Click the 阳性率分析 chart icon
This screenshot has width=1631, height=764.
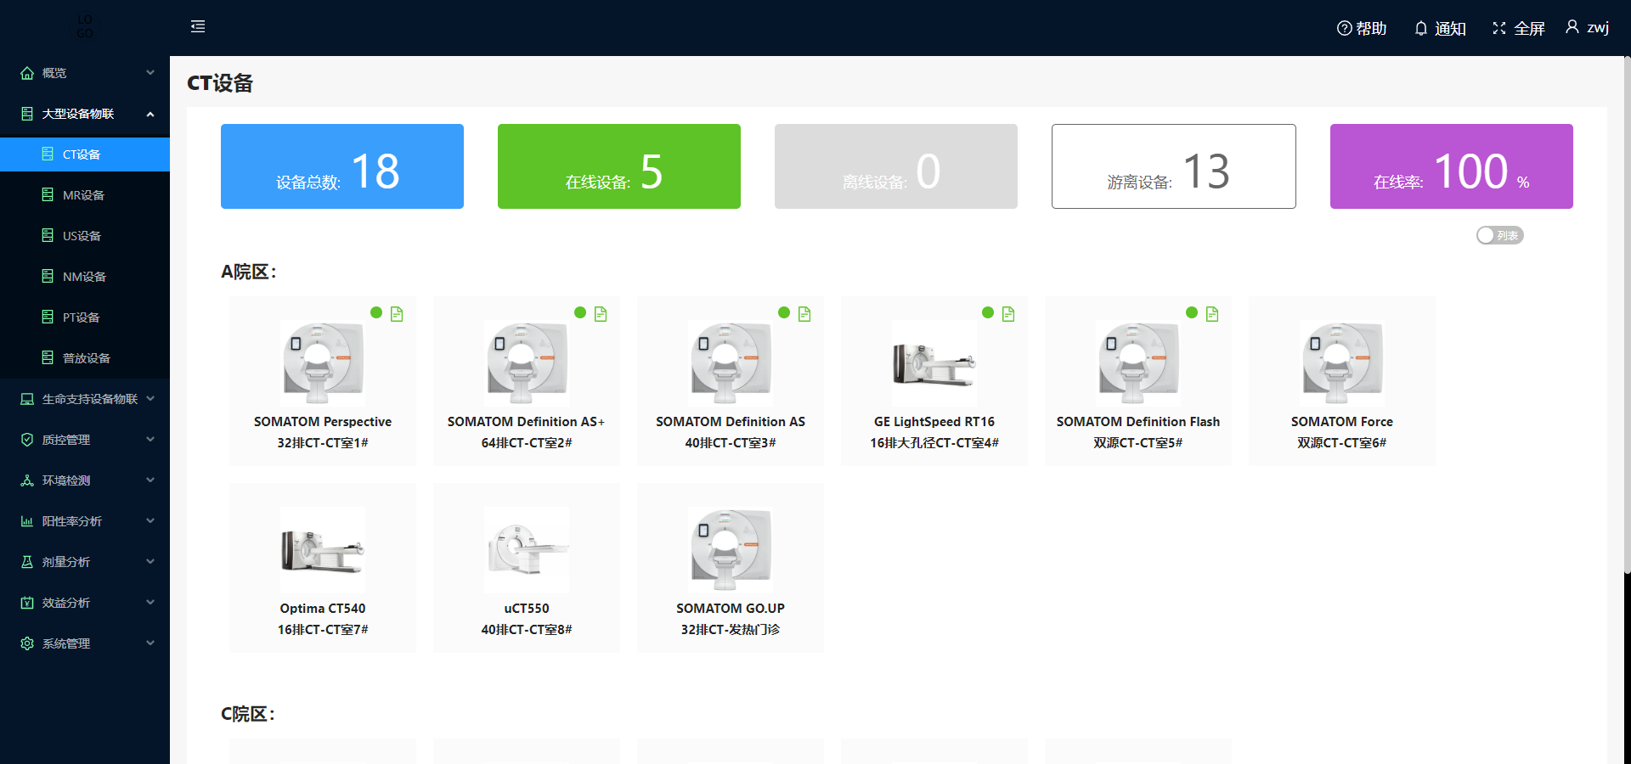27,521
